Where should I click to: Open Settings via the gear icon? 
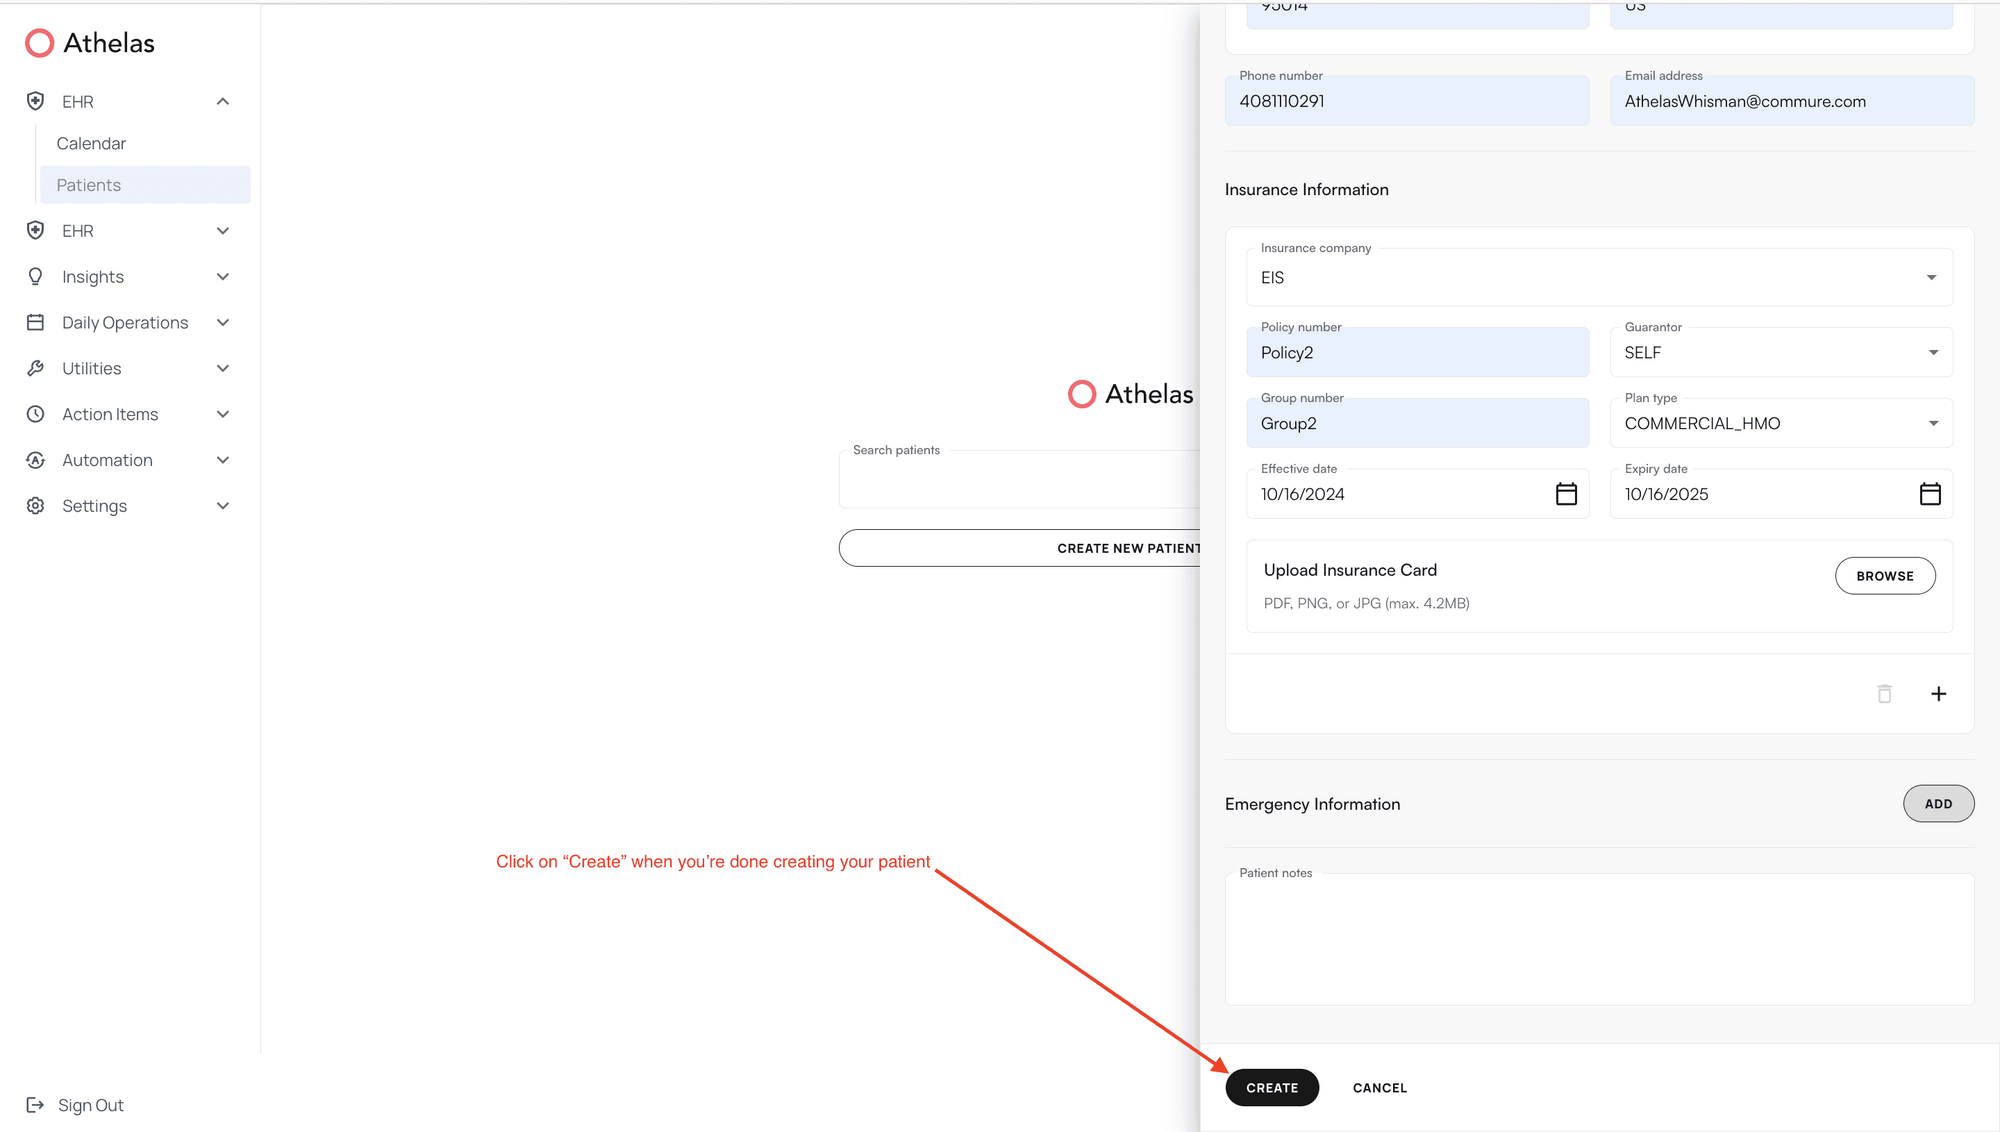point(35,506)
